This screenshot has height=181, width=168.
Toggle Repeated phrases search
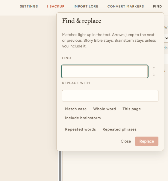click(x=119, y=129)
